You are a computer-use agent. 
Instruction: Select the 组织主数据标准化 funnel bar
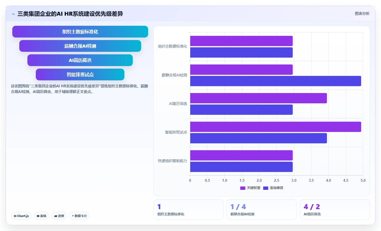click(x=80, y=32)
